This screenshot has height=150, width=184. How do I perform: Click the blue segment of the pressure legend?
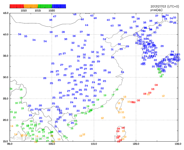coord(59,6)
